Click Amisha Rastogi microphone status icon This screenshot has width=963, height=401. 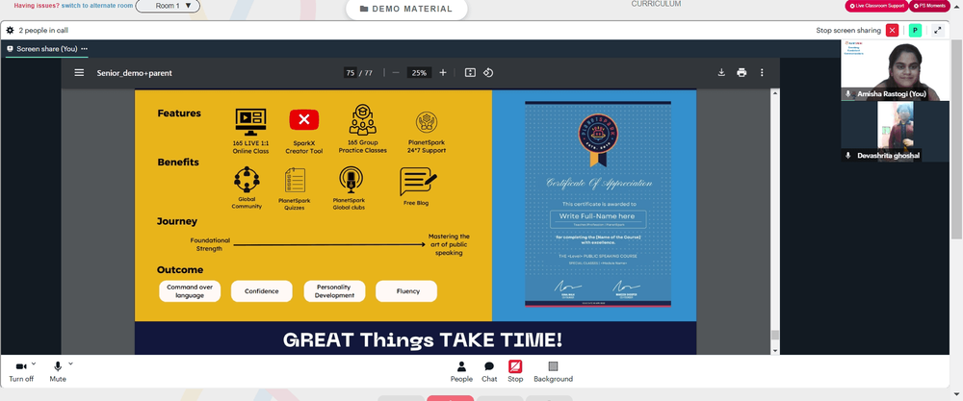[848, 94]
